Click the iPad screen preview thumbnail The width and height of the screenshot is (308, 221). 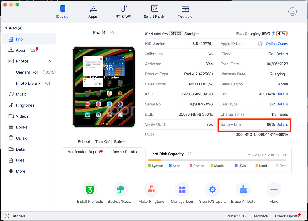click(x=104, y=87)
